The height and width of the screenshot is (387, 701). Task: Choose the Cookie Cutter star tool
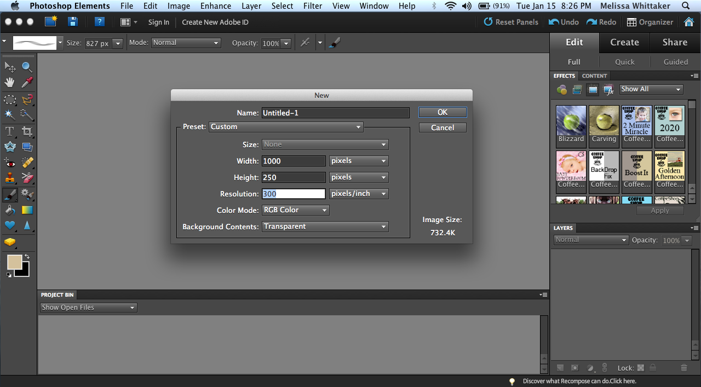click(x=10, y=147)
